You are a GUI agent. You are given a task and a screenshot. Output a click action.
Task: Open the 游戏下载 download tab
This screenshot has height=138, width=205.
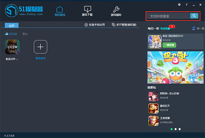tap(87, 11)
